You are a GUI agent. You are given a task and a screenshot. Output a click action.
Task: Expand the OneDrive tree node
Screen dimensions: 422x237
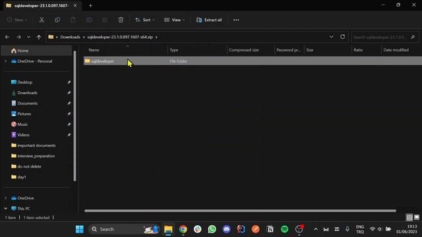(6, 198)
